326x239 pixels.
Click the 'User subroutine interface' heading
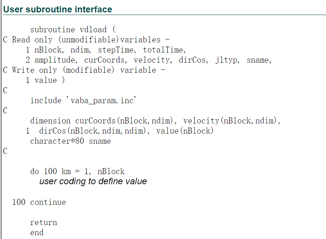coord(57,9)
